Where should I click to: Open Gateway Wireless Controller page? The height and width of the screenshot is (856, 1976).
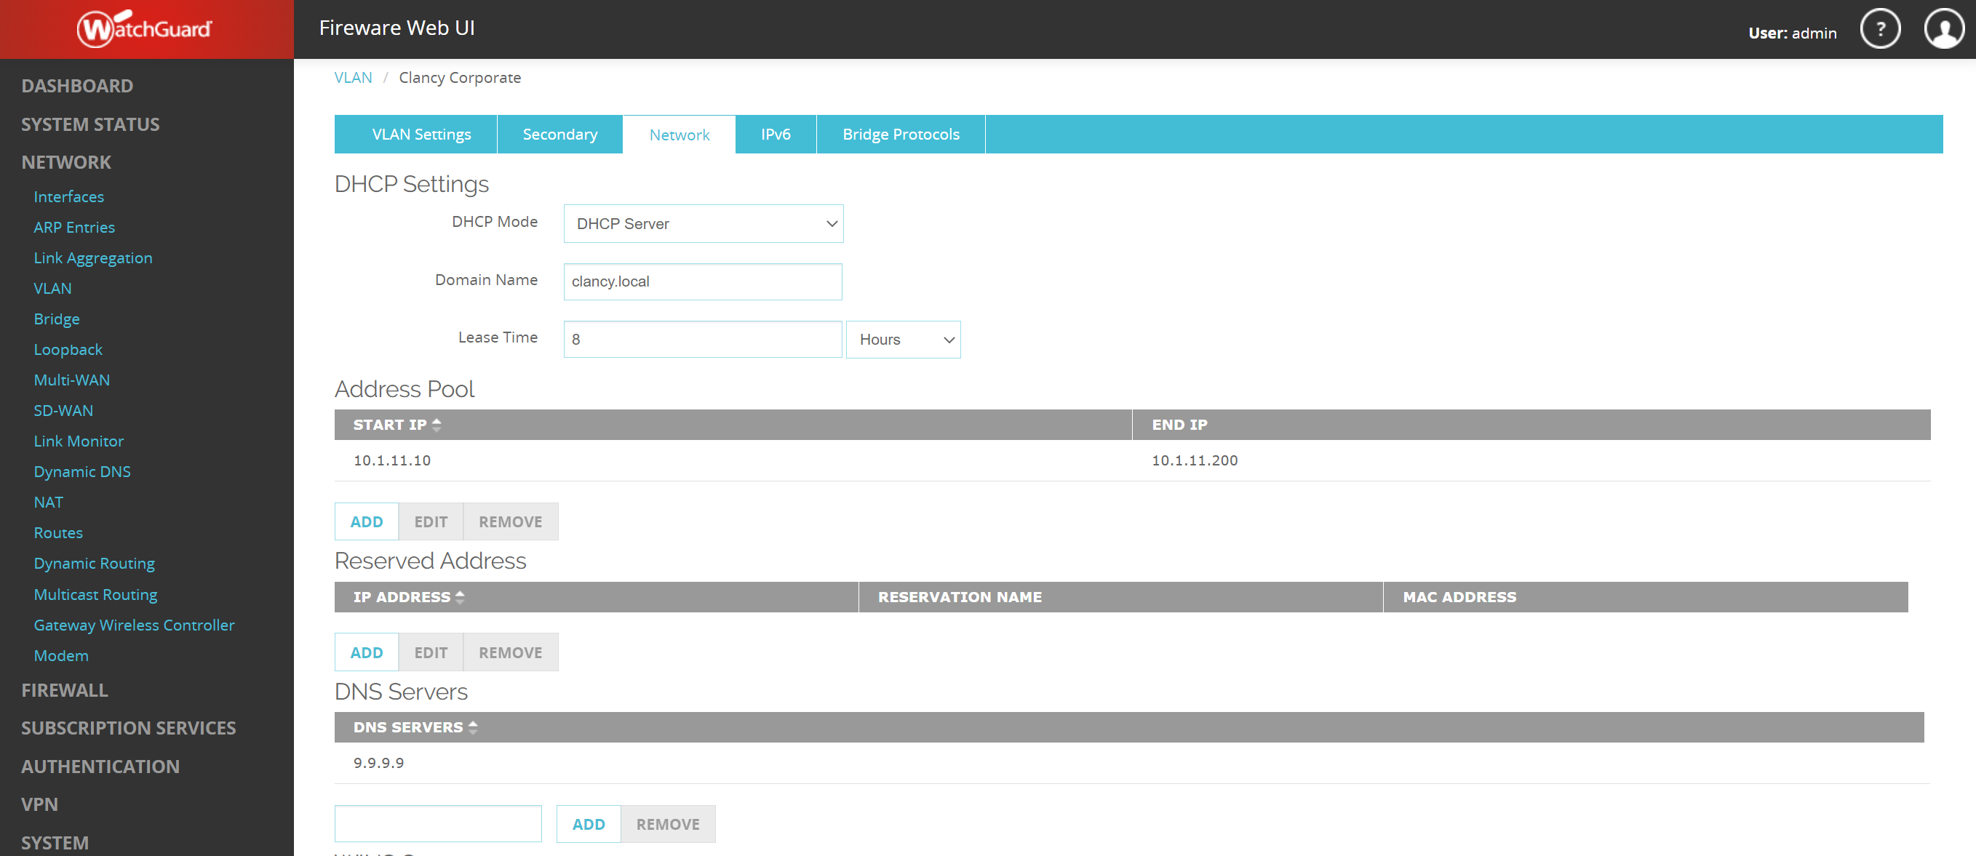click(135, 624)
